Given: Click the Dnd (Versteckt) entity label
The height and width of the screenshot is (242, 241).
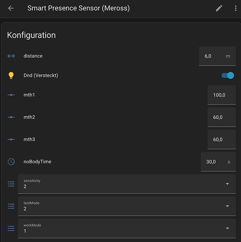Looking at the screenshot, I should [41, 76].
